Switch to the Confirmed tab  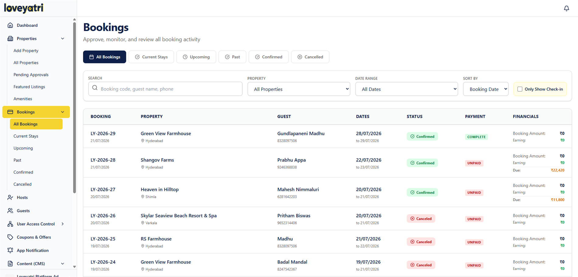269,57
